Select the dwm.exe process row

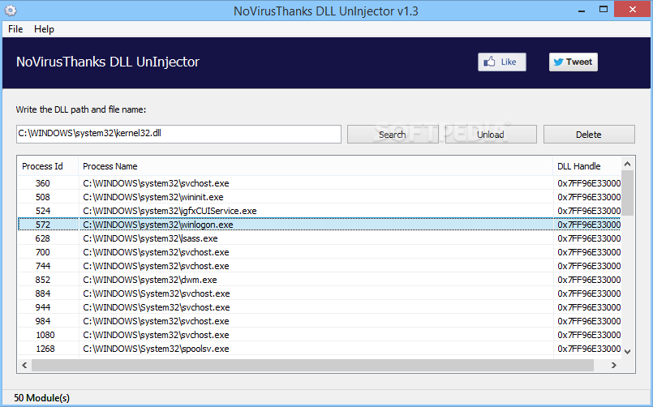[x=319, y=280]
